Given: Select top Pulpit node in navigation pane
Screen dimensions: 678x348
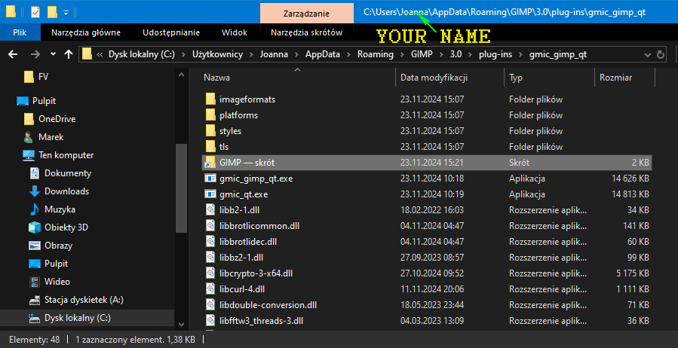Looking at the screenshot, I should [x=44, y=101].
